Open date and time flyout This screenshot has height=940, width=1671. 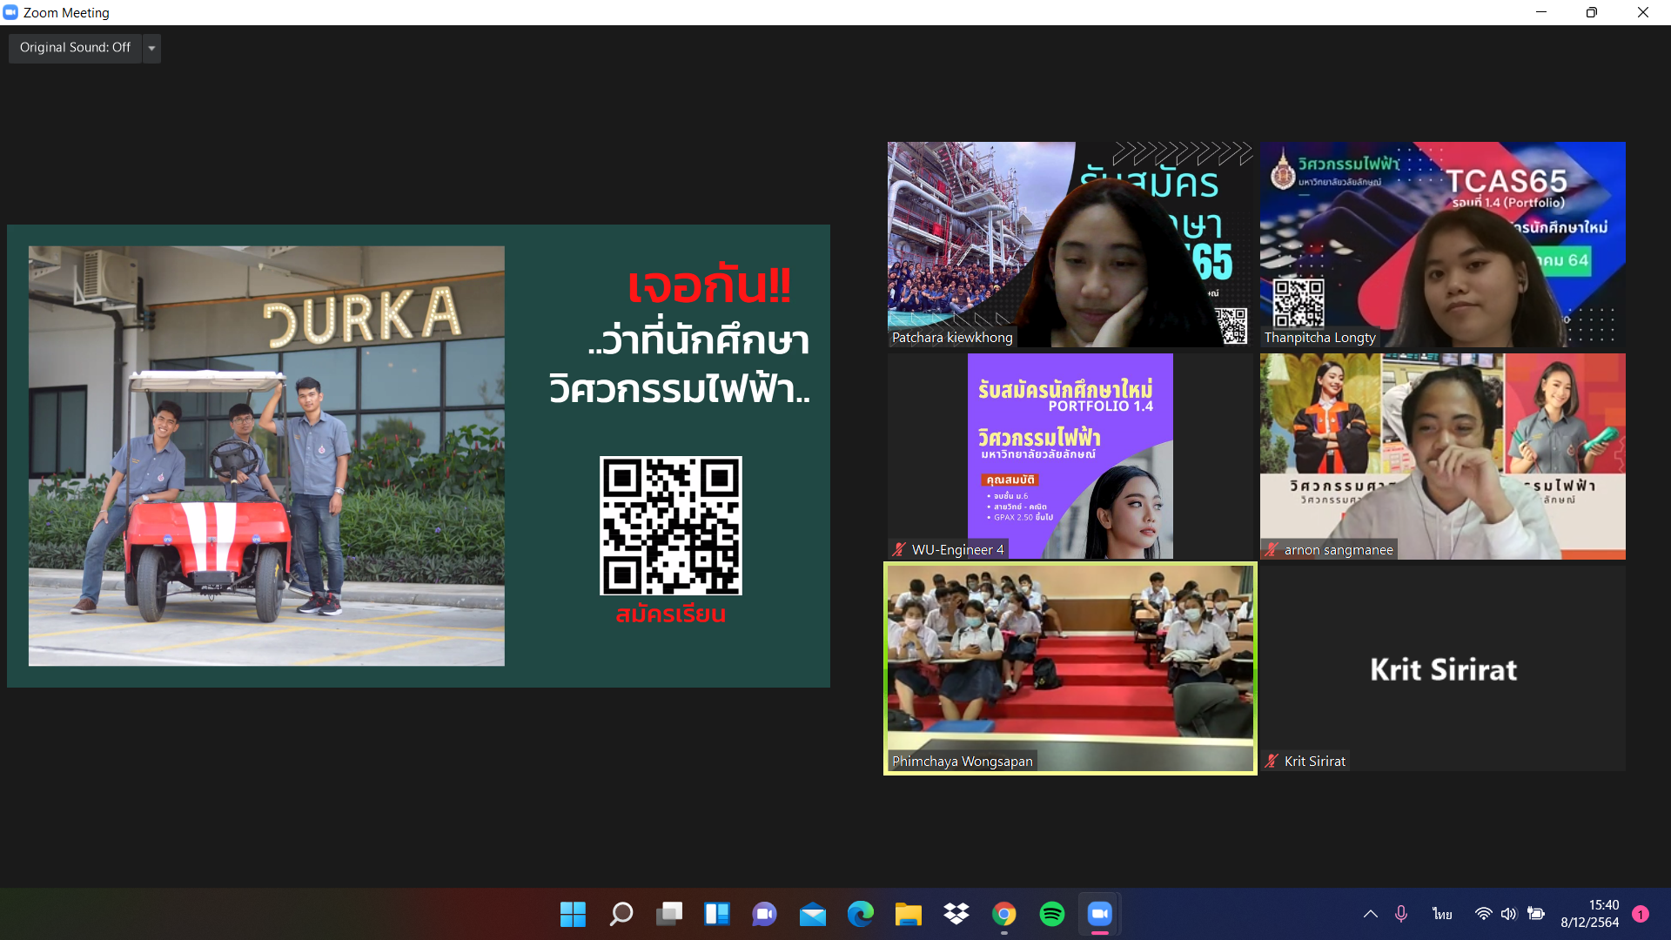(1589, 914)
